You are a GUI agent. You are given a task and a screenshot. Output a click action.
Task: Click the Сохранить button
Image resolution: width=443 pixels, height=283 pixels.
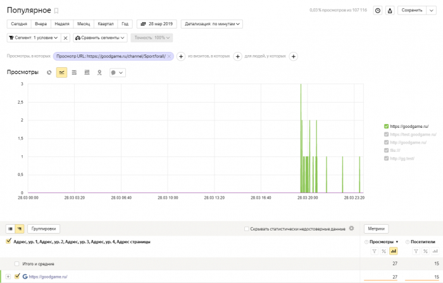pyautogui.click(x=412, y=11)
